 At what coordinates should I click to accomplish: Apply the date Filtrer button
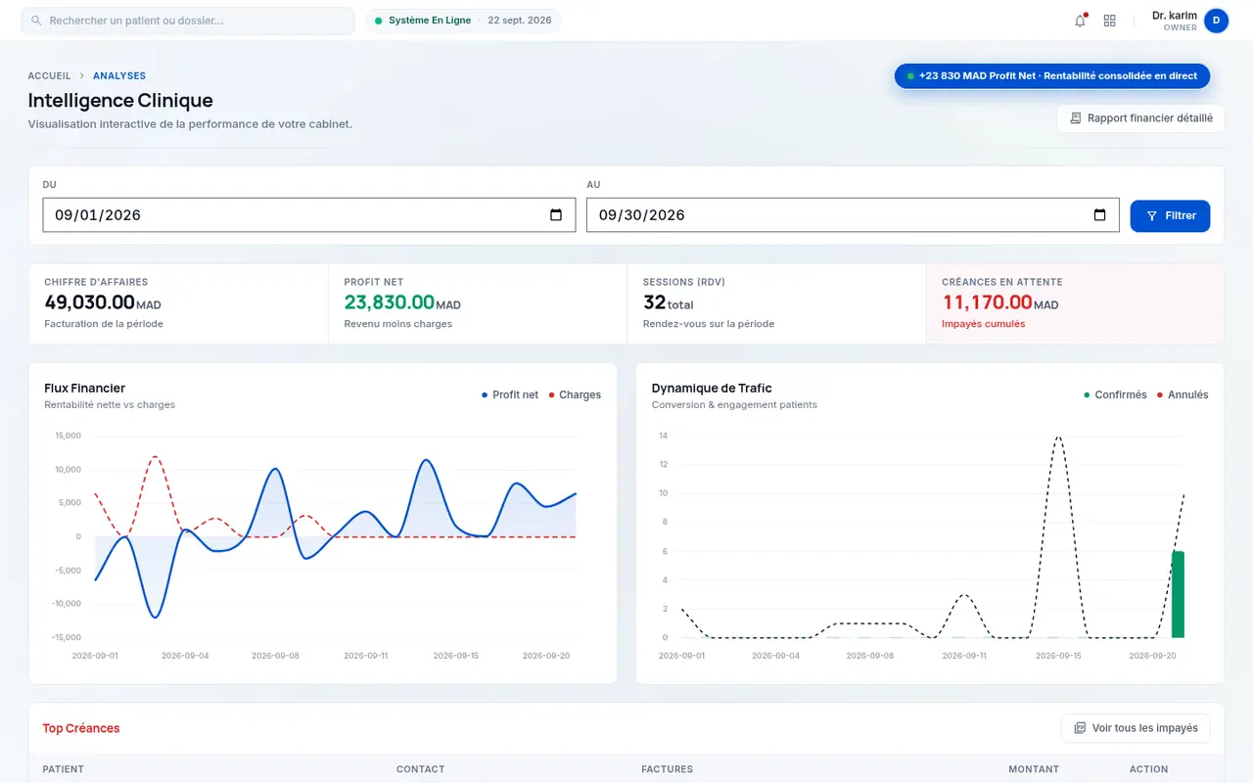click(1170, 216)
